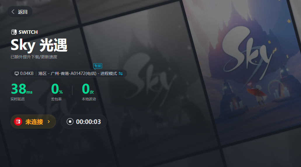Click the 0% 丢包率 packet loss value
Image resolution: width=301 pixels, height=167 pixels.
pyautogui.click(x=57, y=89)
